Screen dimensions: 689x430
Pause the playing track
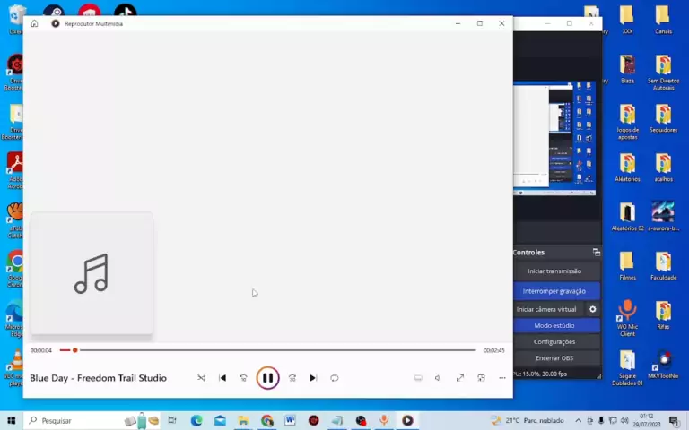[x=267, y=378]
